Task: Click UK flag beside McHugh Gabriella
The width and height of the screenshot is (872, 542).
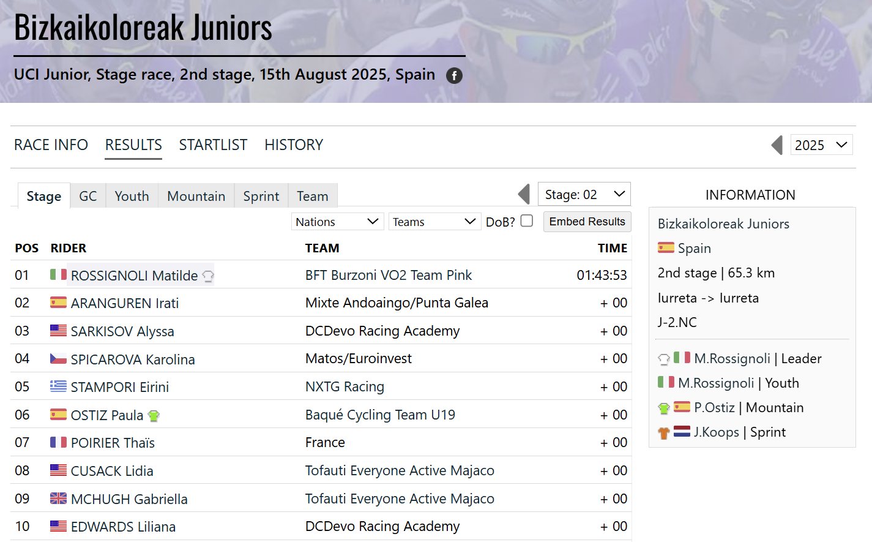Action: (x=58, y=498)
